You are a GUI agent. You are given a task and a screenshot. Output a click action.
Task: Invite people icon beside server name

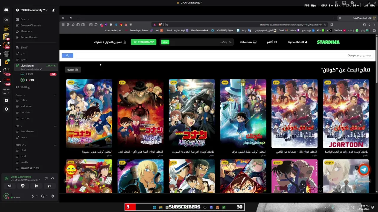click(54, 10)
